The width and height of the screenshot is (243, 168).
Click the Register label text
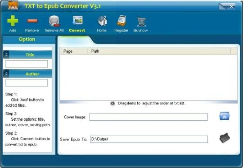[x=121, y=30]
